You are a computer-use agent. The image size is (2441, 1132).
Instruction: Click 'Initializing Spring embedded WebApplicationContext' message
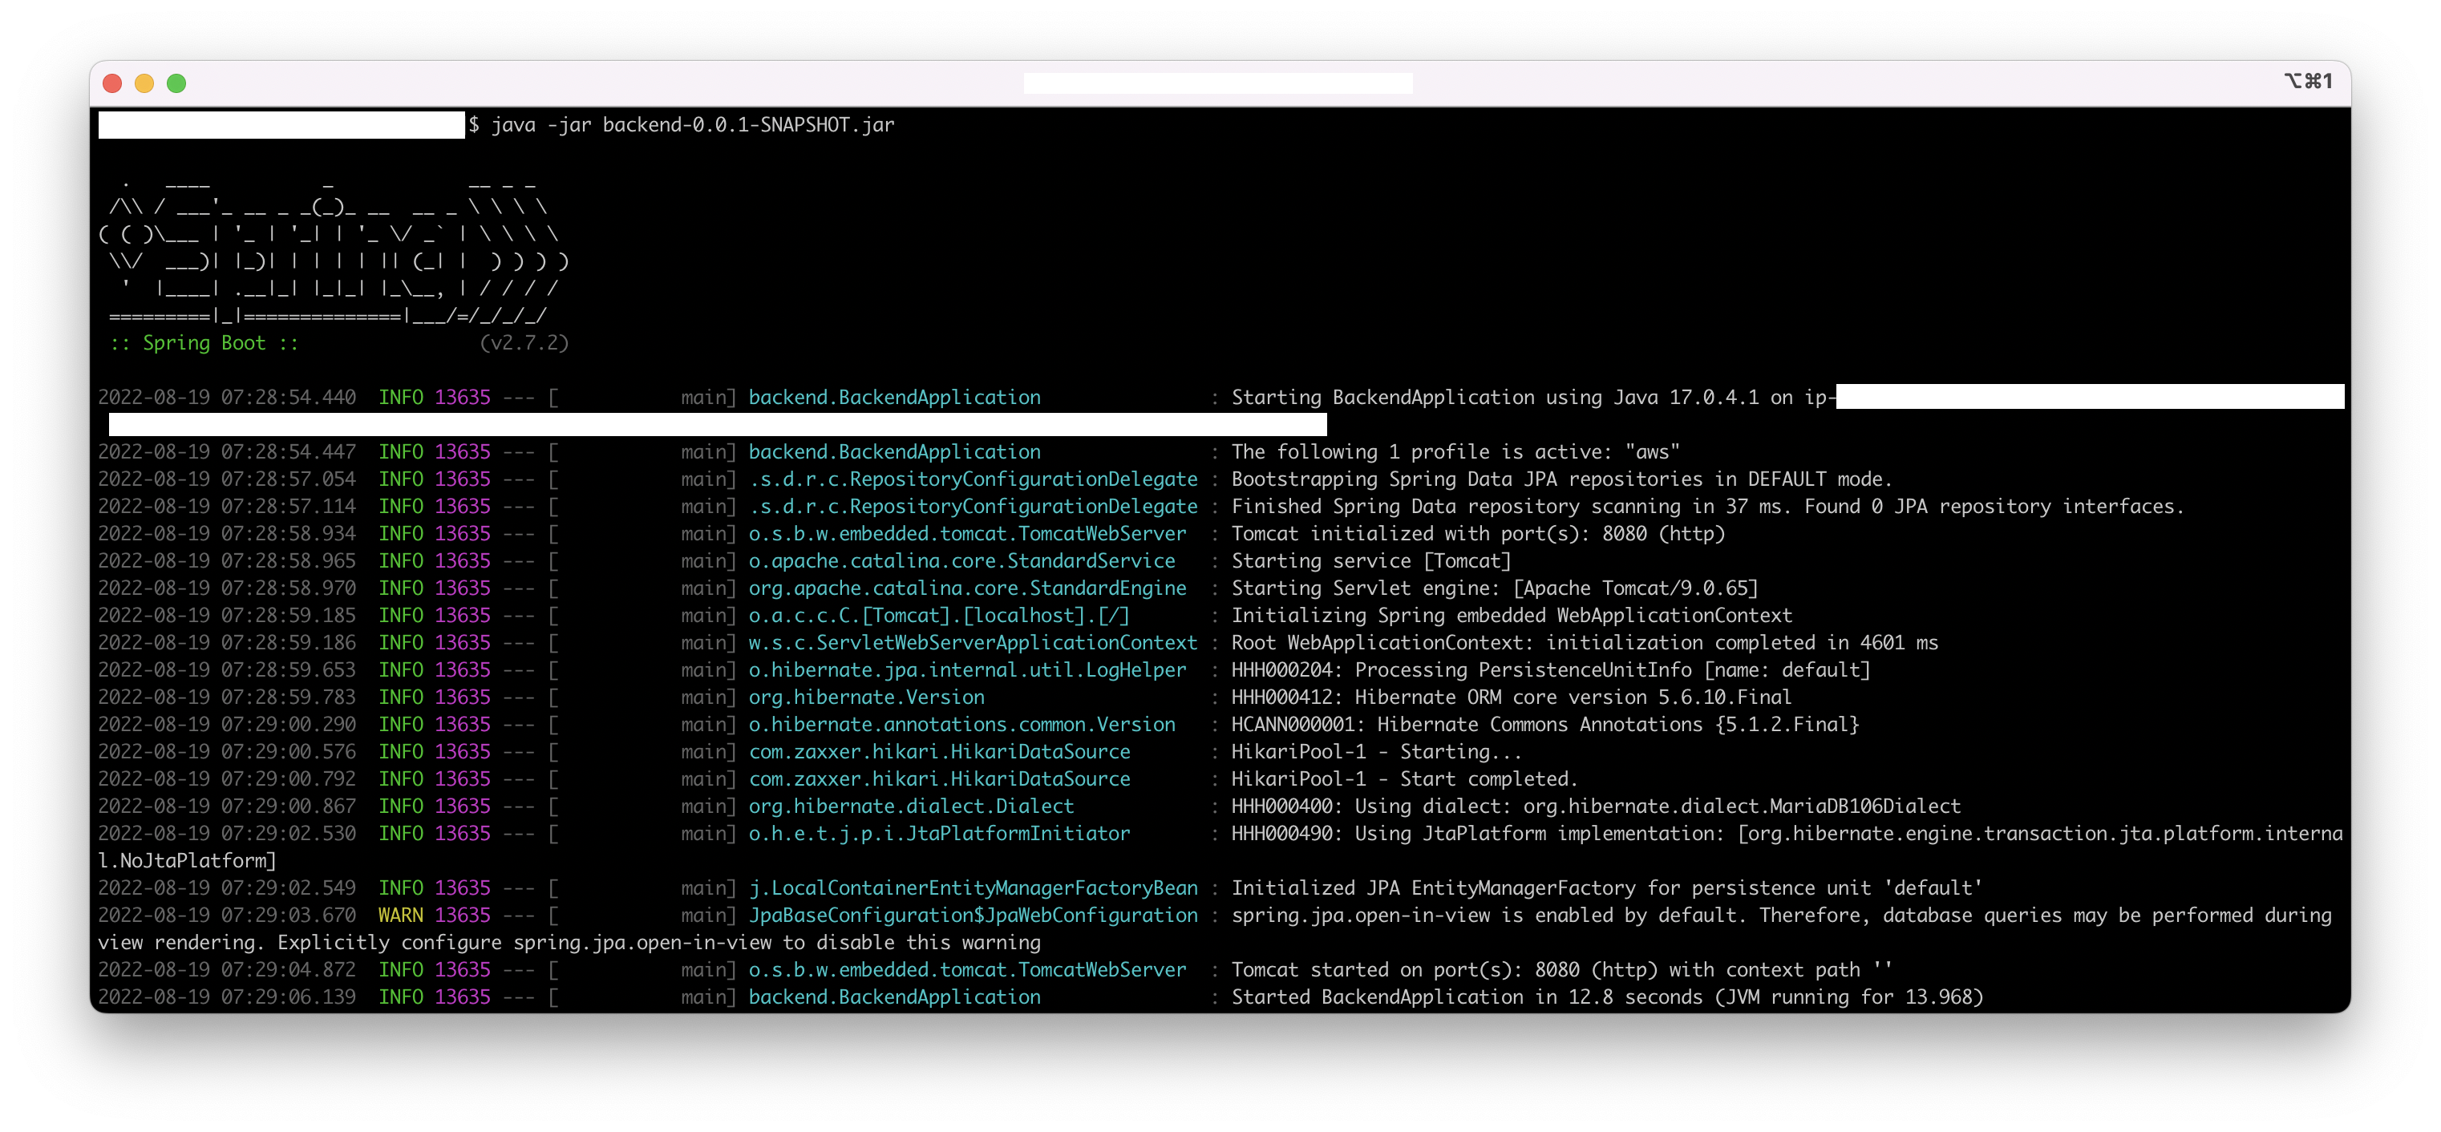(1512, 616)
